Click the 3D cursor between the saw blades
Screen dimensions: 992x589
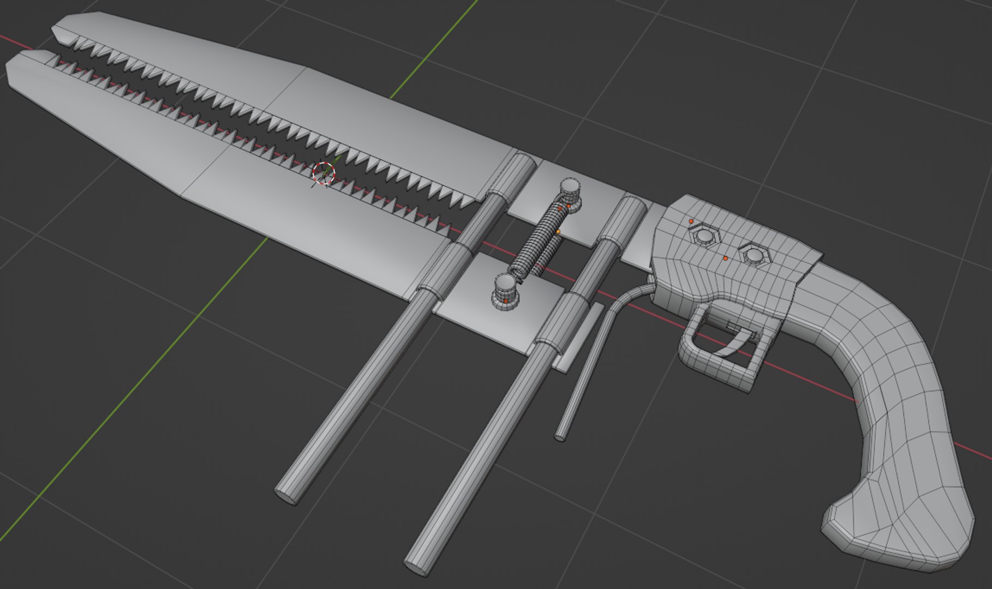pyautogui.click(x=324, y=173)
